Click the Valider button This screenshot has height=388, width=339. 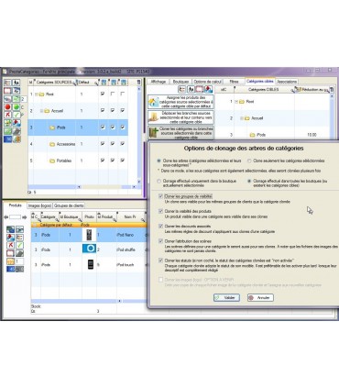pos(226,297)
